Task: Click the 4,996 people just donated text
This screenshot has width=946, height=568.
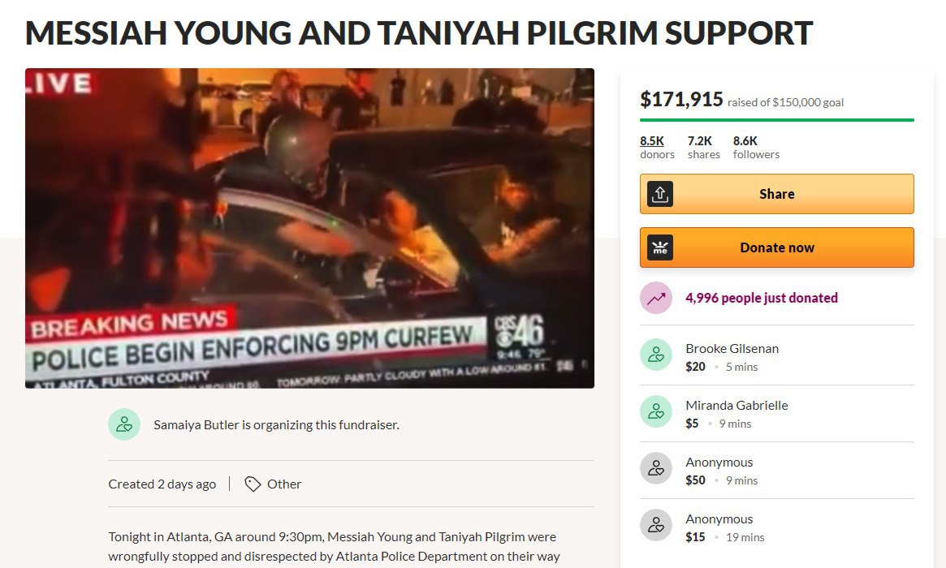Action: [x=762, y=298]
